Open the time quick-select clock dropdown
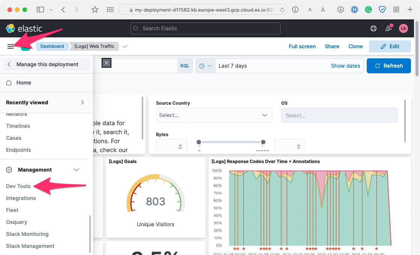This screenshot has height=255, width=420. pyautogui.click(x=205, y=66)
